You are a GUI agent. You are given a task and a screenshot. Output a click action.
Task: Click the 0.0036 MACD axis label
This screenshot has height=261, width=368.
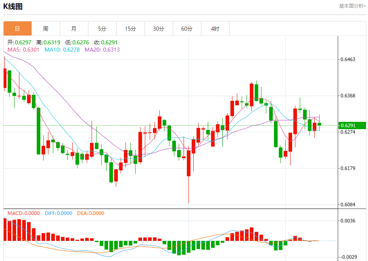click(x=348, y=221)
